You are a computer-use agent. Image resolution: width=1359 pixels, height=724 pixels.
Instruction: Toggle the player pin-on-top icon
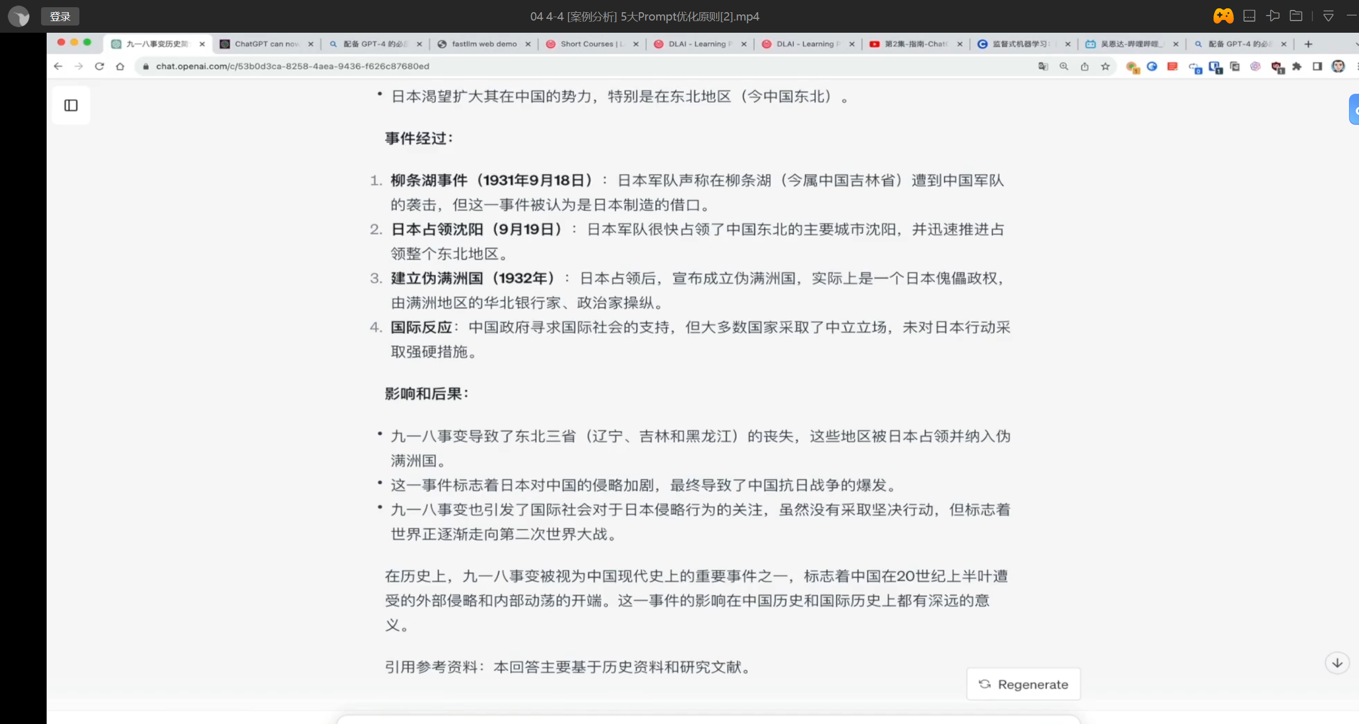tap(1273, 16)
